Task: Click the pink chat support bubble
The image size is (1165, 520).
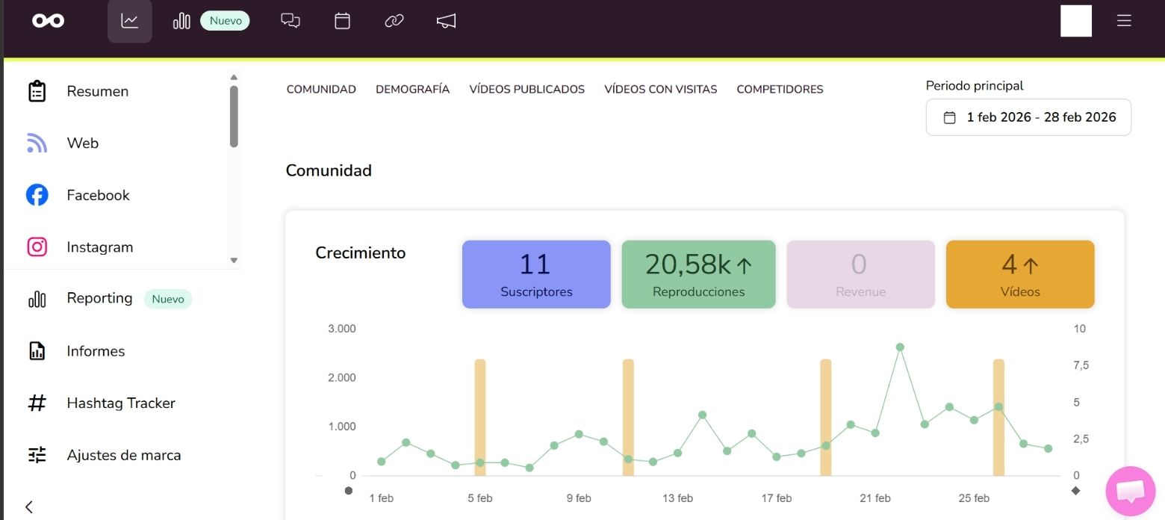Action: pyautogui.click(x=1131, y=492)
